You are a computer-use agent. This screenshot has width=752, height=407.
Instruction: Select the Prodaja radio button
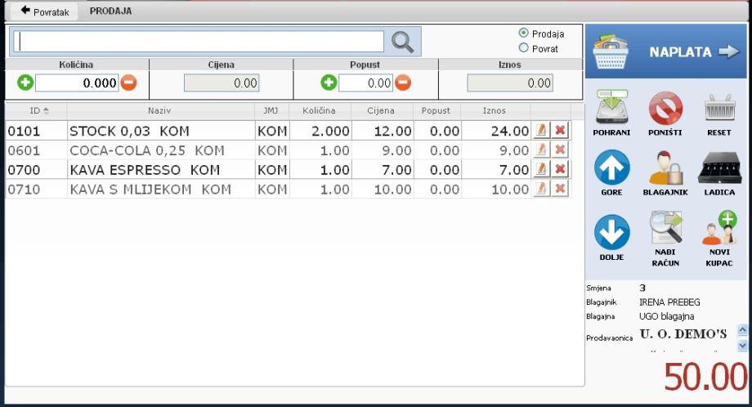point(523,33)
